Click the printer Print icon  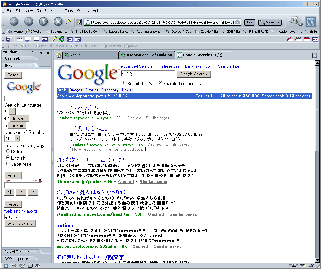pos(294,20)
